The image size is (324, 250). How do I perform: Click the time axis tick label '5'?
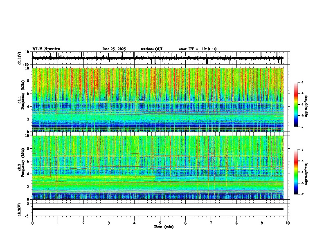(160, 223)
